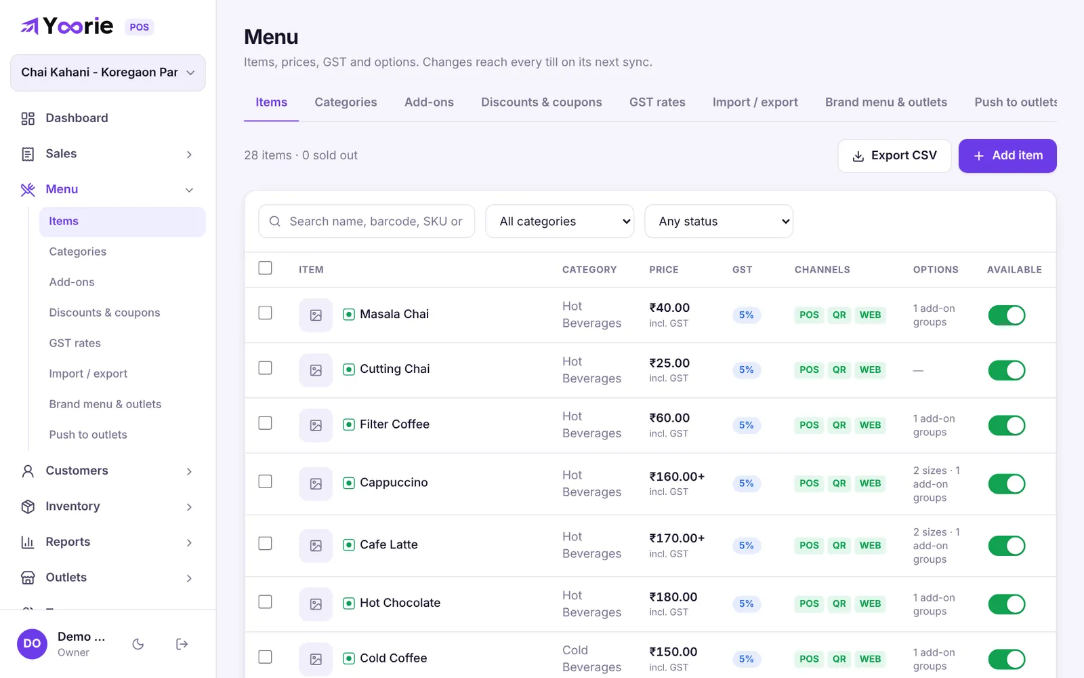Viewport: 1084px width, 678px height.
Task: Click the Export CSV button
Action: point(894,156)
